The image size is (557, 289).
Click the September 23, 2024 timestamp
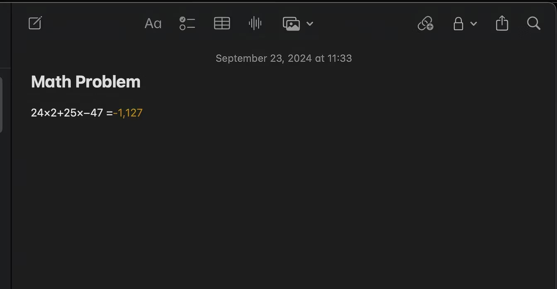[x=284, y=58]
